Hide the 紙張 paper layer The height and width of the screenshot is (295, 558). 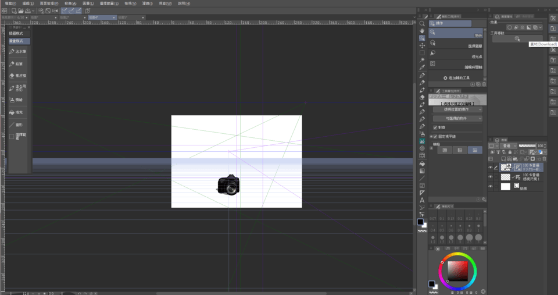(x=491, y=187)
